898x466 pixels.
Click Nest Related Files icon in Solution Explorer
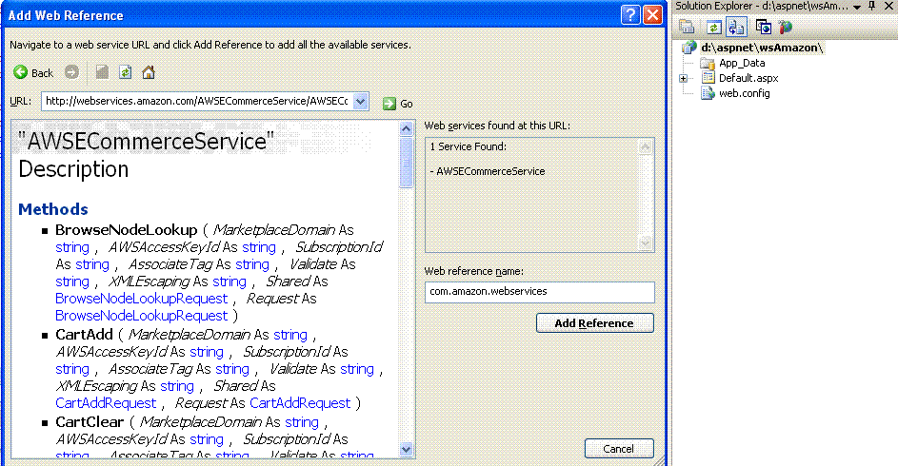736,27
